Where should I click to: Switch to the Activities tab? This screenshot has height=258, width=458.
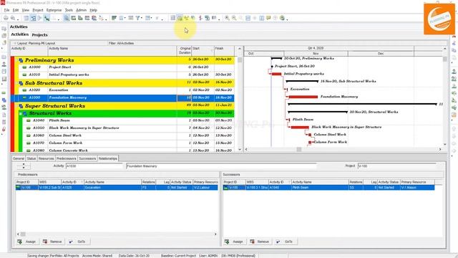pos(19,34)
